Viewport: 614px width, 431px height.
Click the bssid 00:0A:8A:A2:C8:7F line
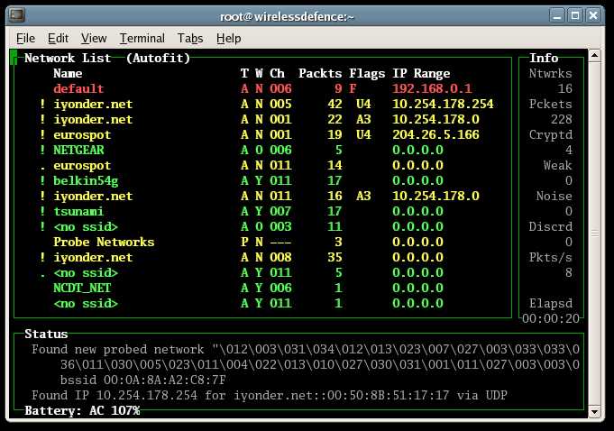143,380
